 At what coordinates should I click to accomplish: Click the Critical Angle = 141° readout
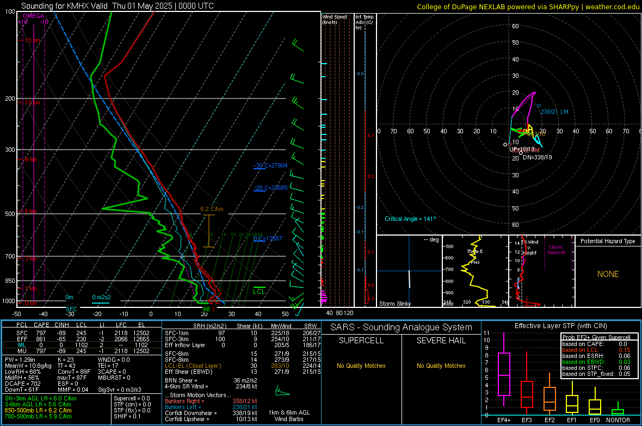click(410, 219)
